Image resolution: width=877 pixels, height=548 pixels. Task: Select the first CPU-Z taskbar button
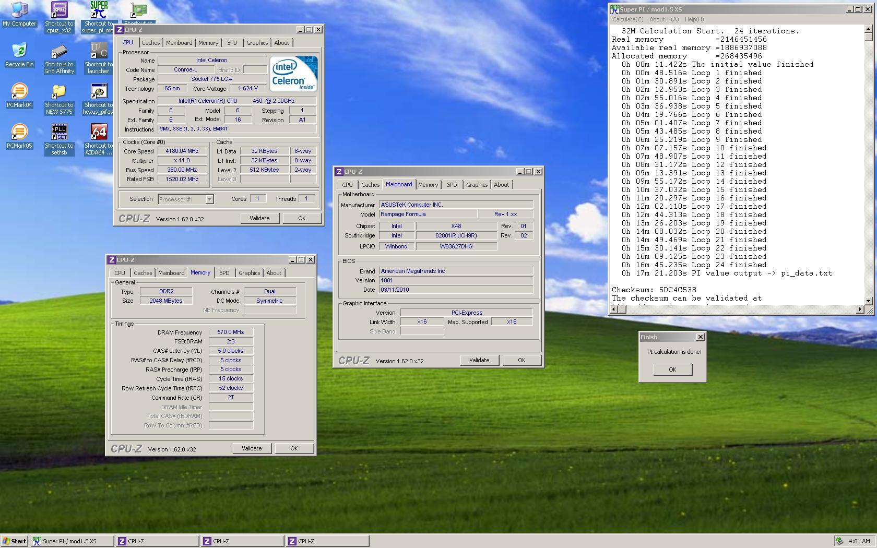tap(157, 541)
